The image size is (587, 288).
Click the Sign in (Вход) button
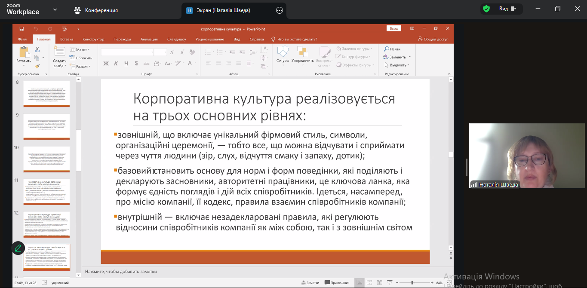393,28
